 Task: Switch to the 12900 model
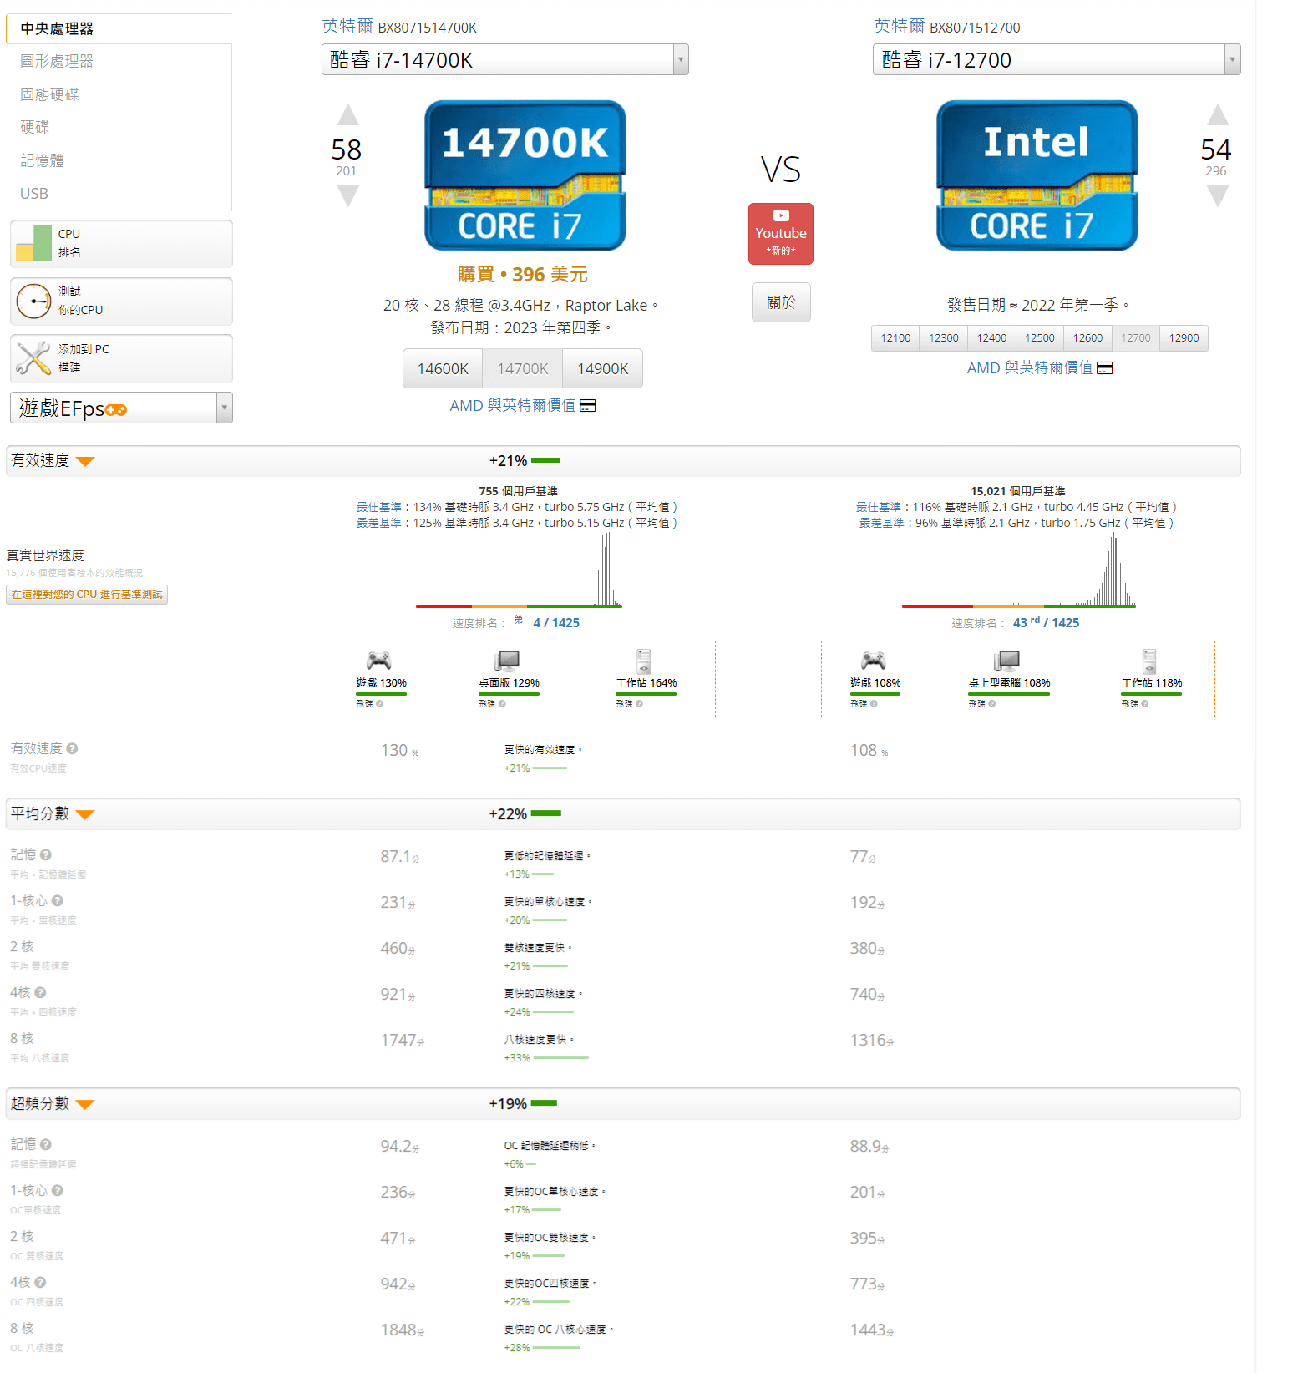[x=1184, y=338]
